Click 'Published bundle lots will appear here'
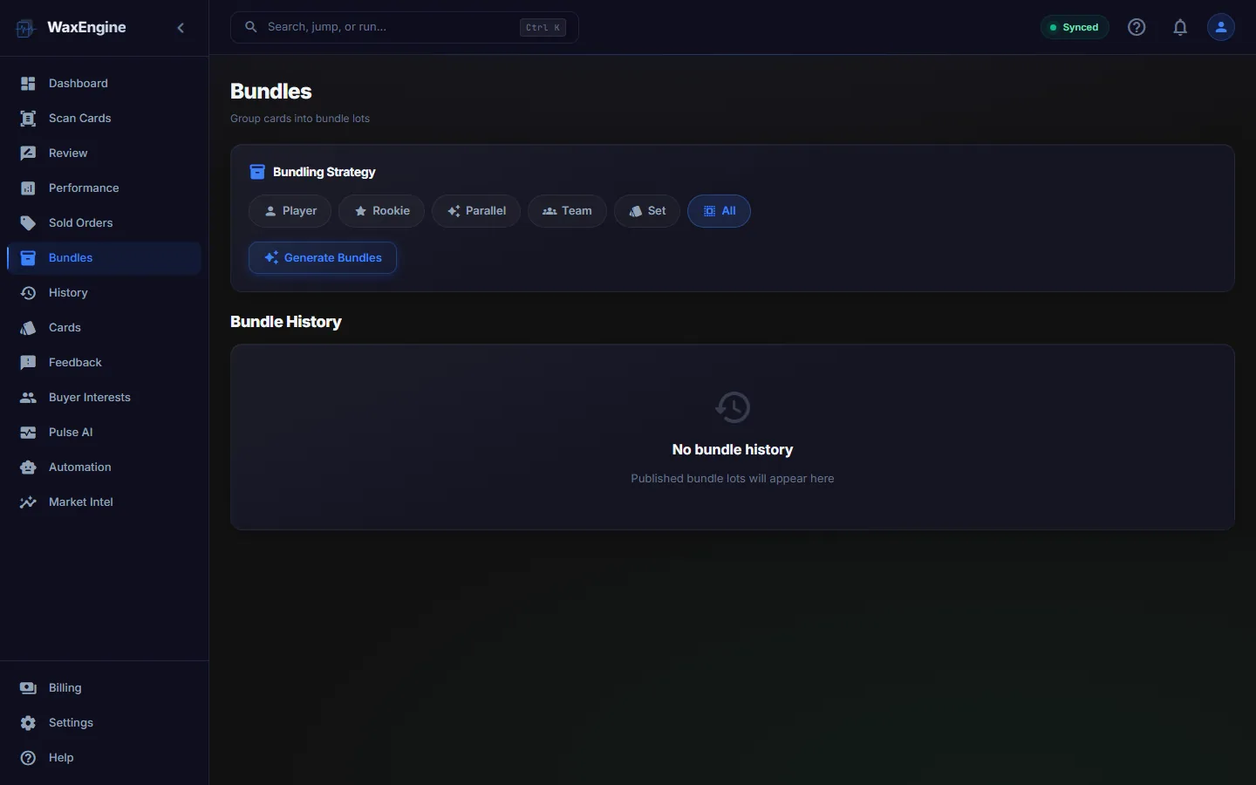 733,479
